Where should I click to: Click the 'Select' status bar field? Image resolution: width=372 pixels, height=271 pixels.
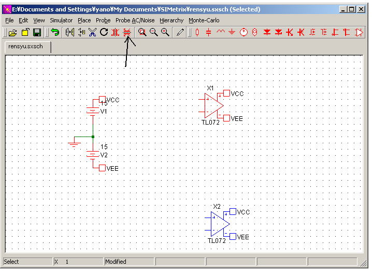click(27, 262)
